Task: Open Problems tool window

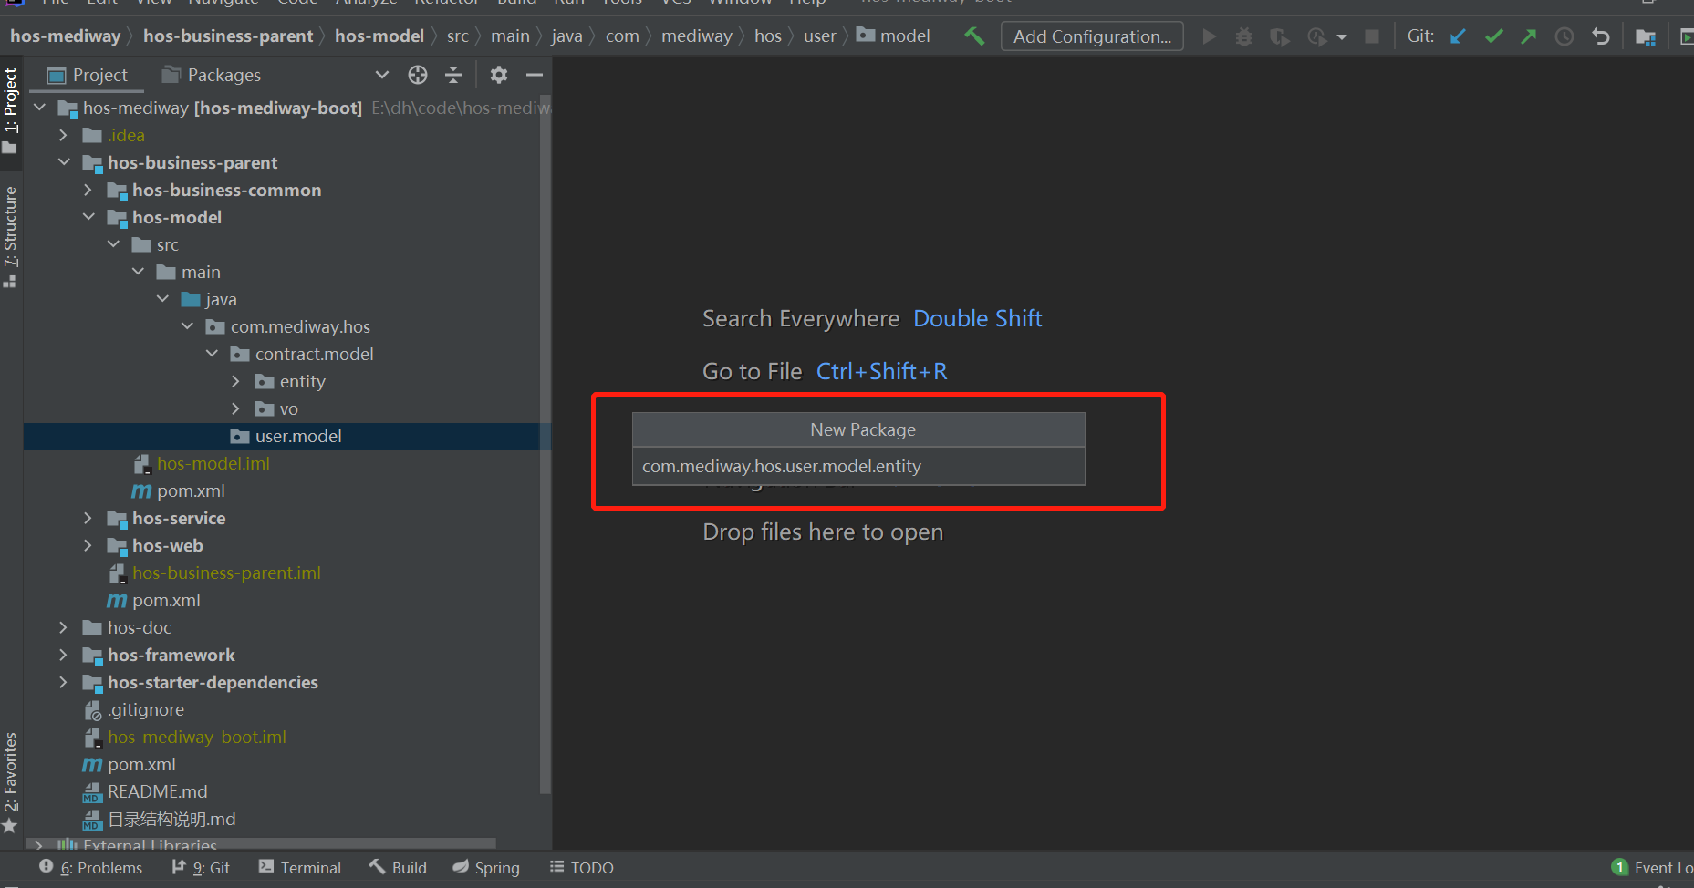Action: tap(91, 867)
